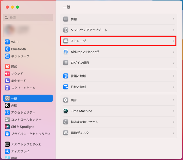Image resolution: width=183 pixels, height=160 pixels.
Task: Switch to アクセシビリティ in sidebar
Action: [x=23, y=112]
